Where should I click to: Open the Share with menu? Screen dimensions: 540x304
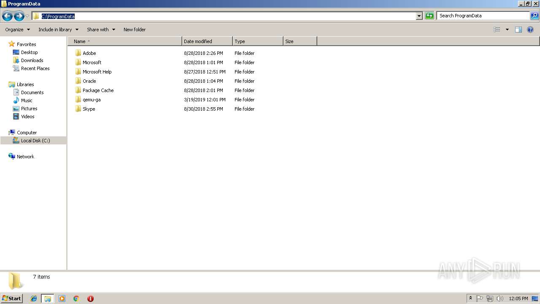tap(101, 30)
